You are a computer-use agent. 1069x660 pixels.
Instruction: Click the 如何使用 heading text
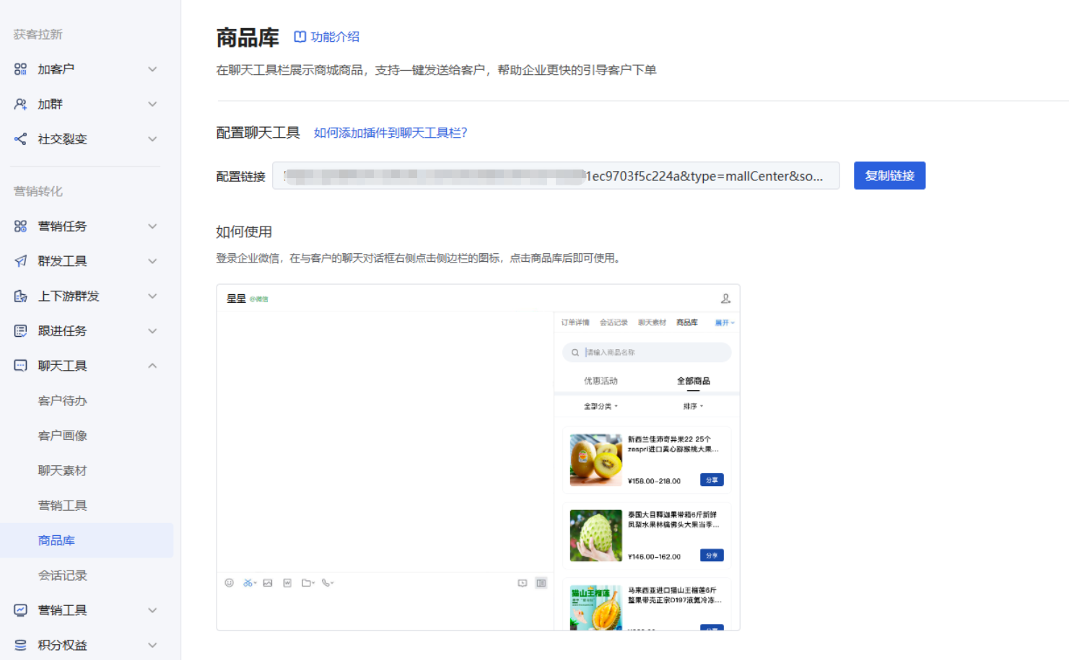click(x=244, y=232)
